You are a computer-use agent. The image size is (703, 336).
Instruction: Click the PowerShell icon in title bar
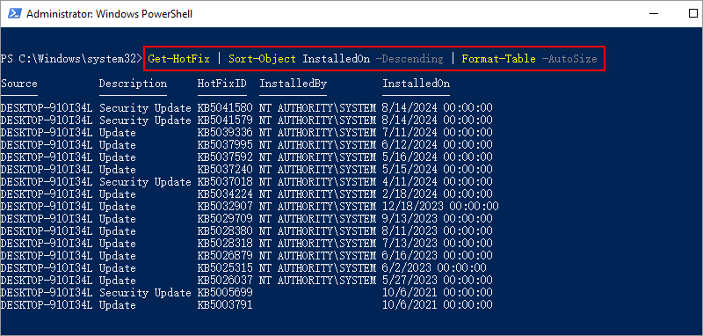point(14,14)
